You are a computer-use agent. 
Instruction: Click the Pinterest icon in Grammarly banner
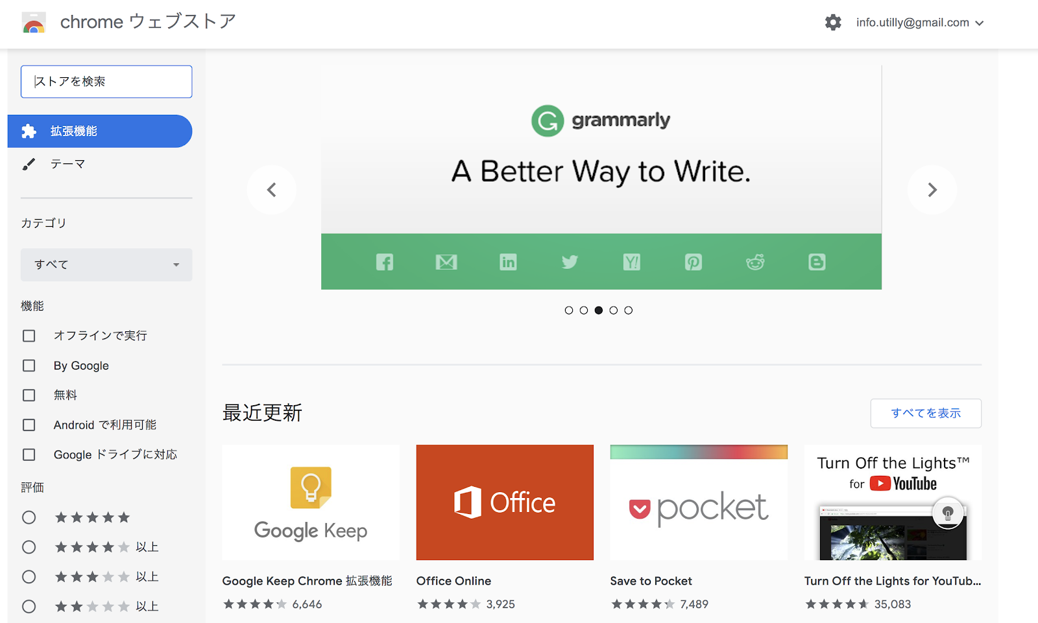[x=693, y=262]
